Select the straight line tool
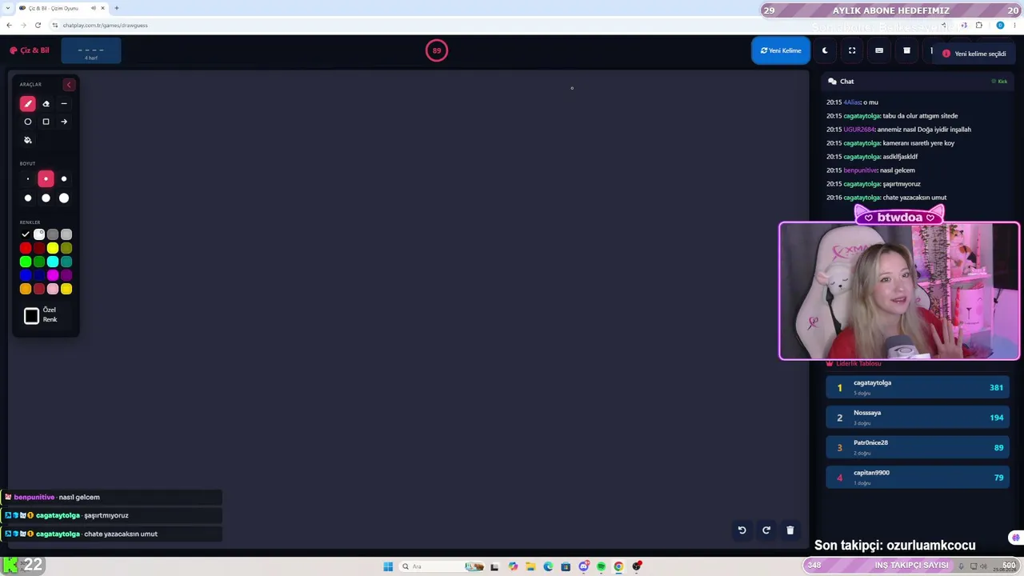Viewport: 1024px width, 576px height. click(x=64, y=103)
